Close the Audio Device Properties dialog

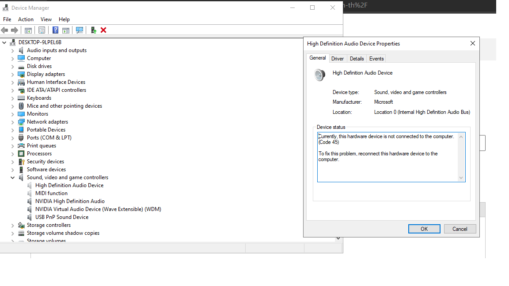(x=473, y=43)
